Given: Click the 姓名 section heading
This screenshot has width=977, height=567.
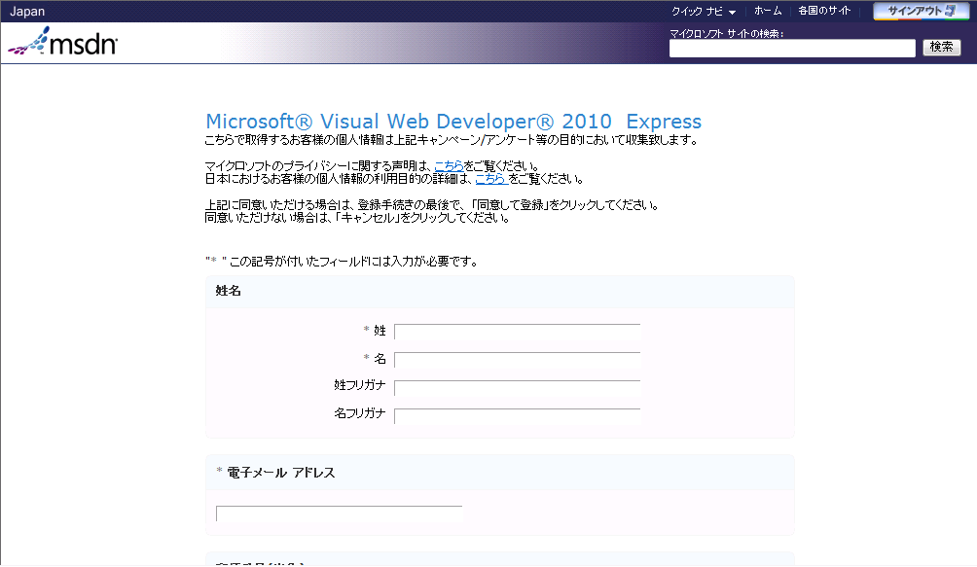Looking at the screenshot, I should coord(228,291).
